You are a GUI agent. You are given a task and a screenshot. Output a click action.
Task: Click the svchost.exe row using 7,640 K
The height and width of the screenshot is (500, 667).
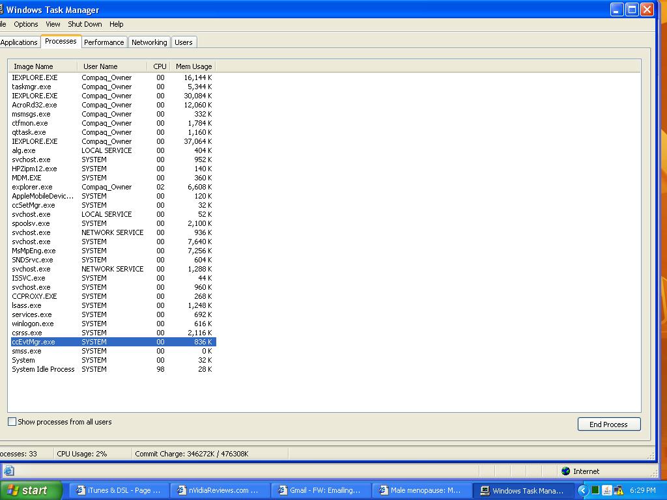point(113,242)
